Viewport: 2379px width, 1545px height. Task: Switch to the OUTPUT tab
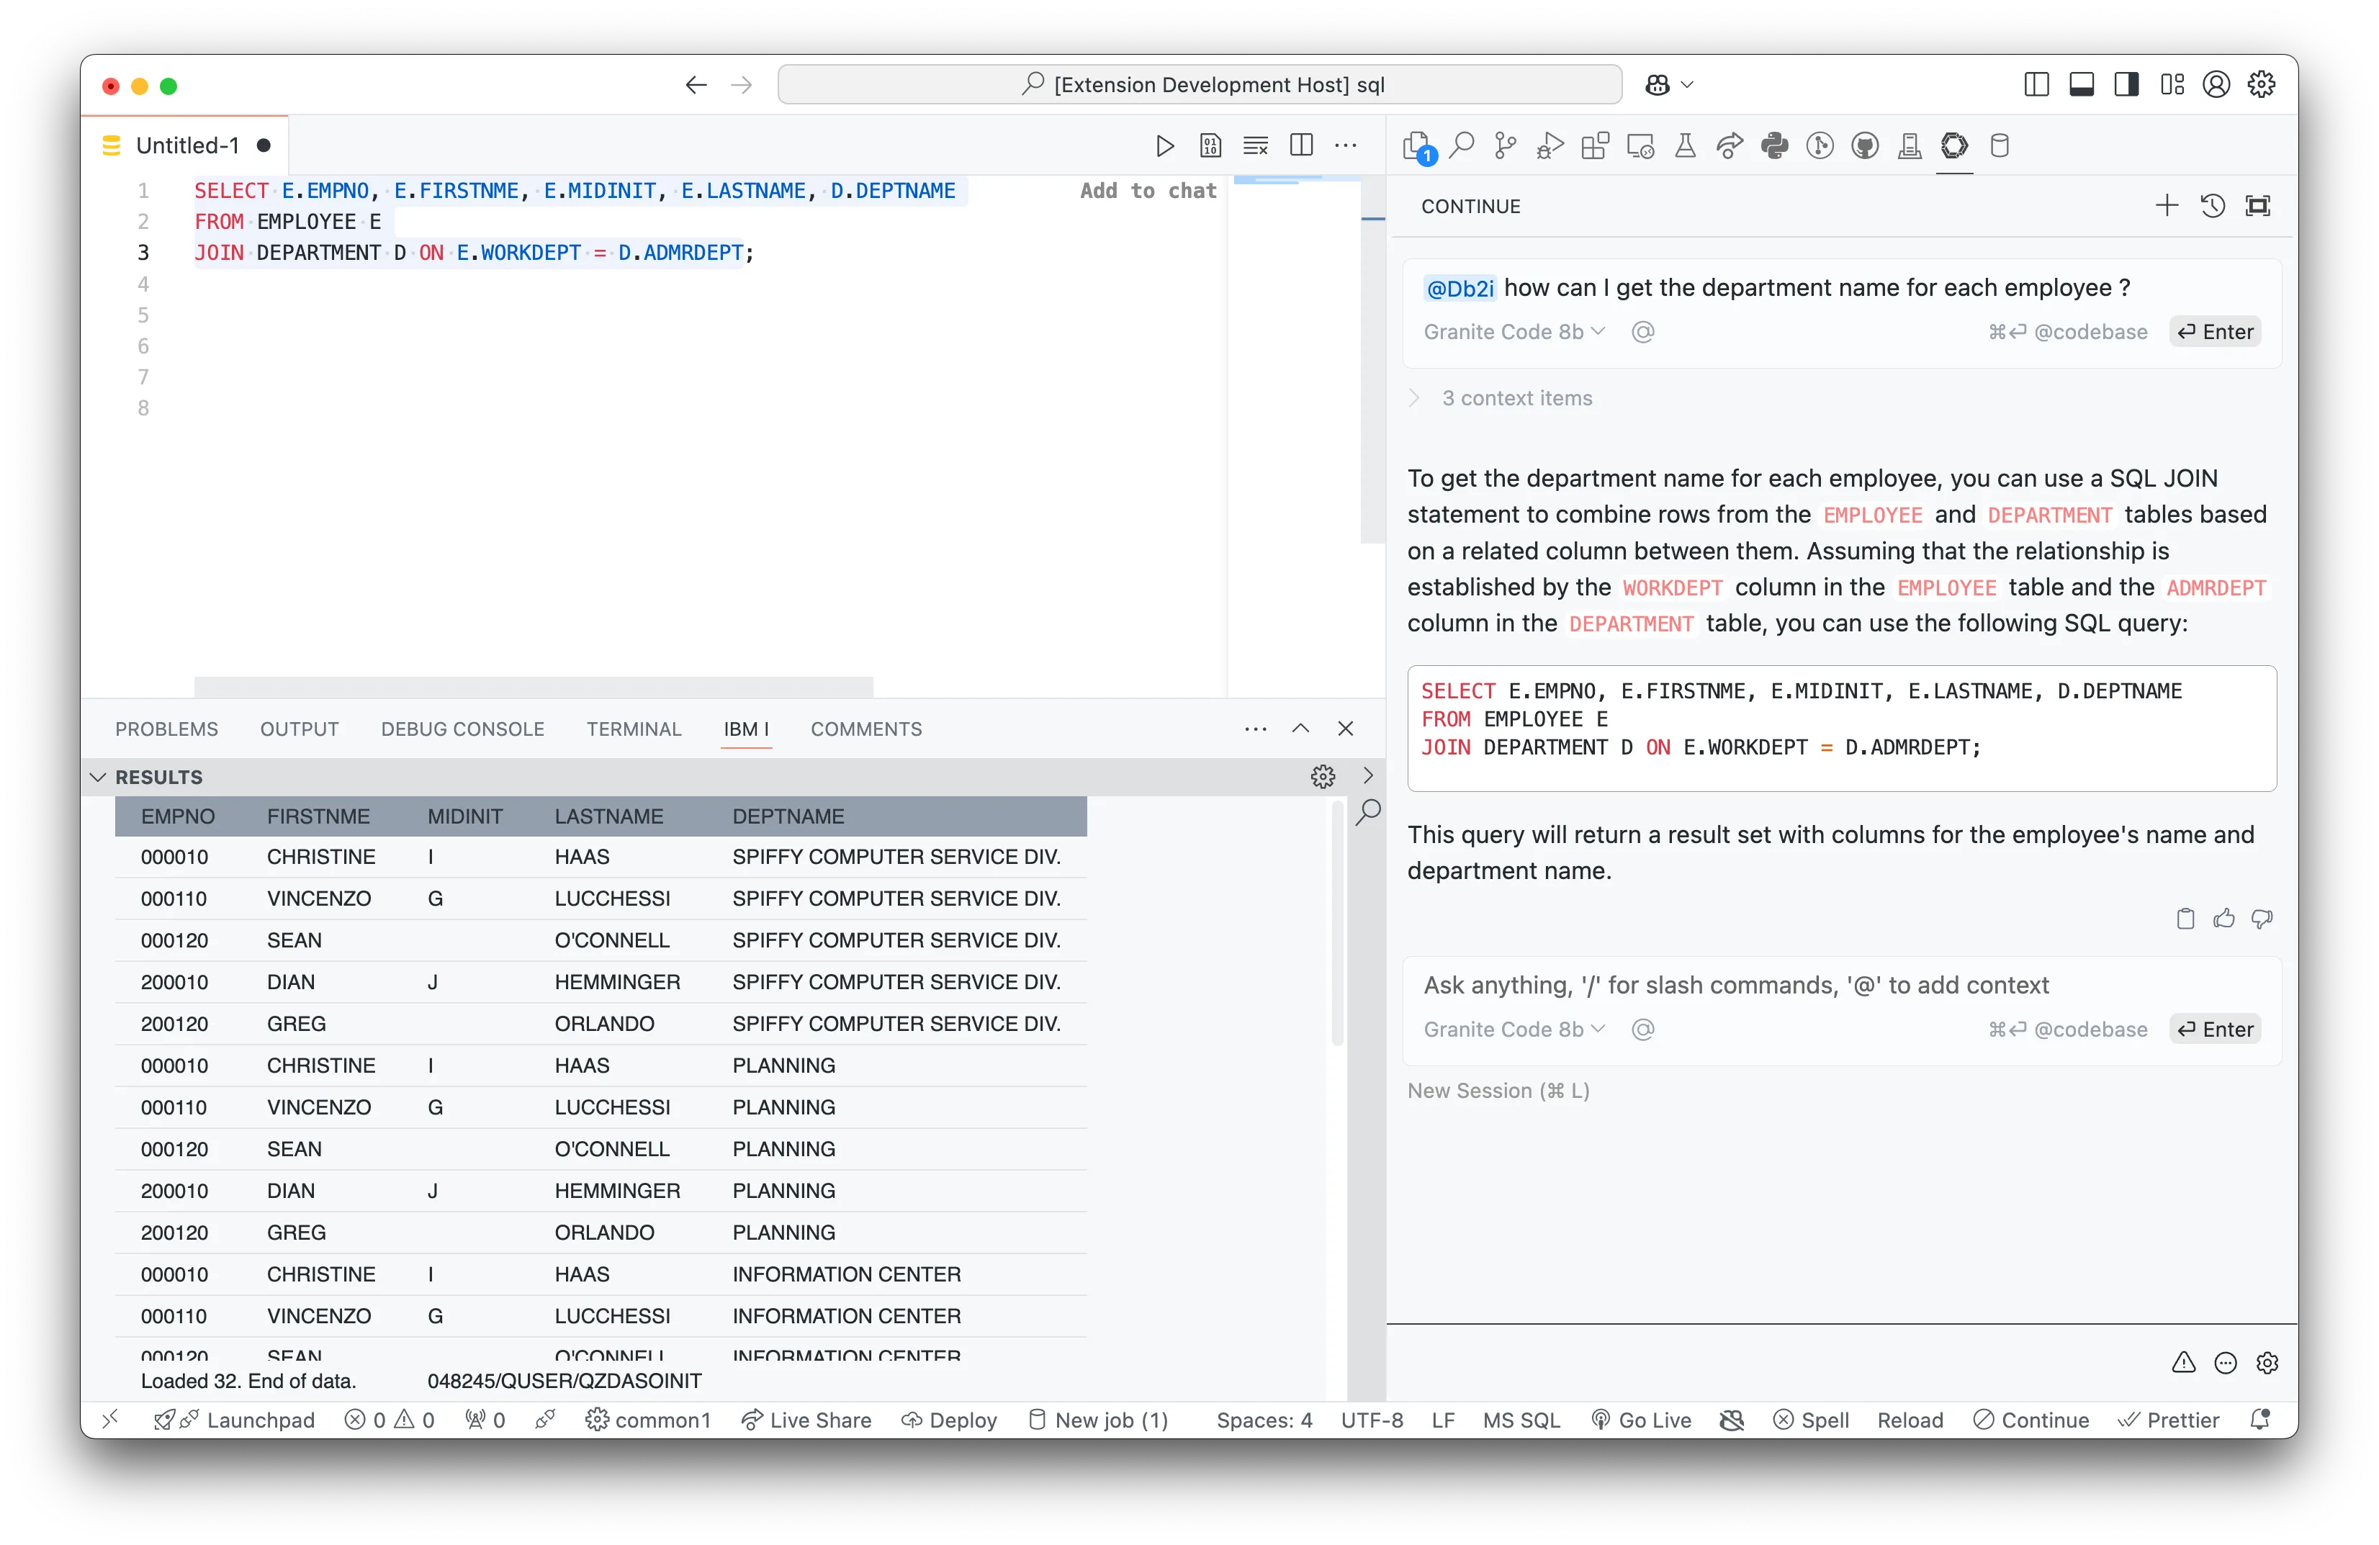[x=299, y=729]
